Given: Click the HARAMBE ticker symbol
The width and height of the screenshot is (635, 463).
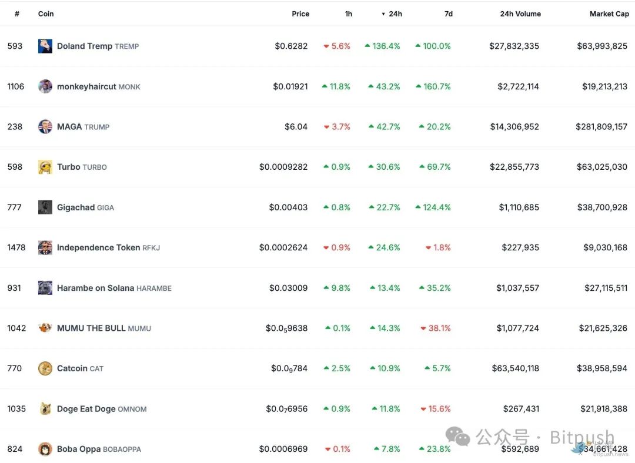Looking at the screenshot, I should pyautogui.click(x=154, y=288).
